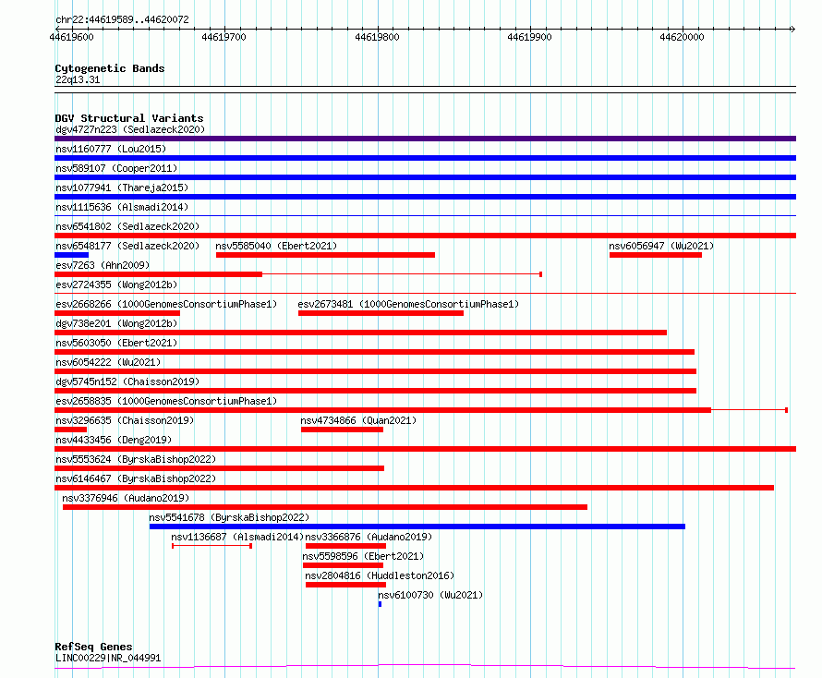Click first nsv5553624 (ByrskaBishop2022) label

pos(136,459)
